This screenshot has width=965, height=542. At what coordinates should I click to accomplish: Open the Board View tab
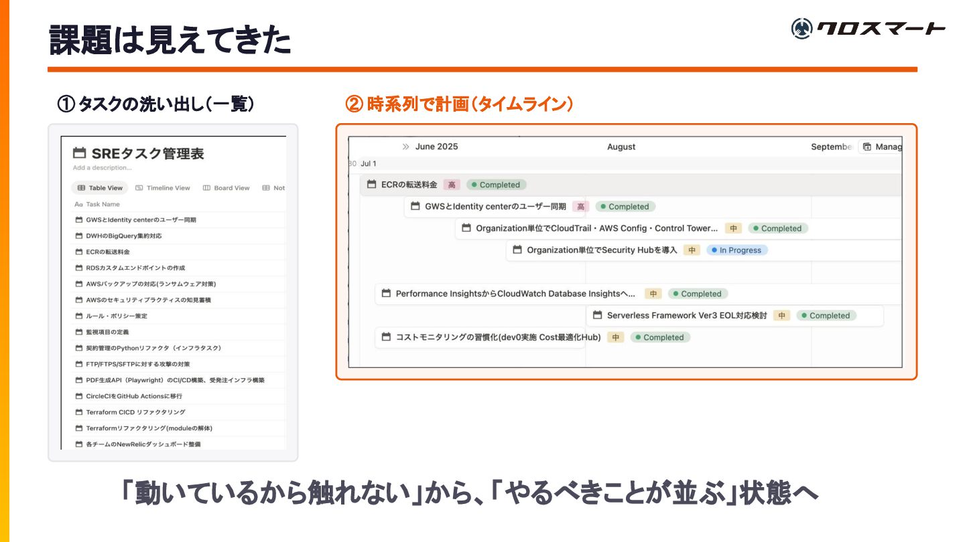click(x=226, y=188)
